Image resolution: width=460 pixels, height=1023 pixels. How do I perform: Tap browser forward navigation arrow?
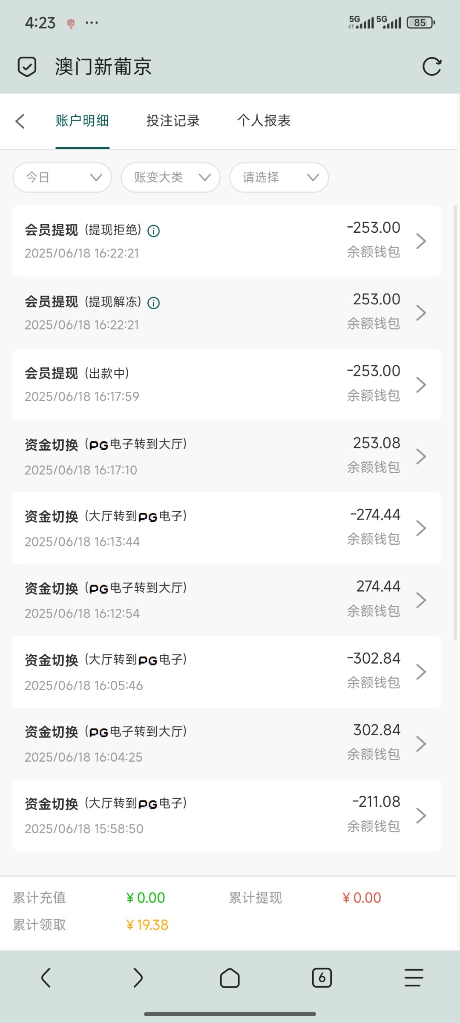[138, 978]
